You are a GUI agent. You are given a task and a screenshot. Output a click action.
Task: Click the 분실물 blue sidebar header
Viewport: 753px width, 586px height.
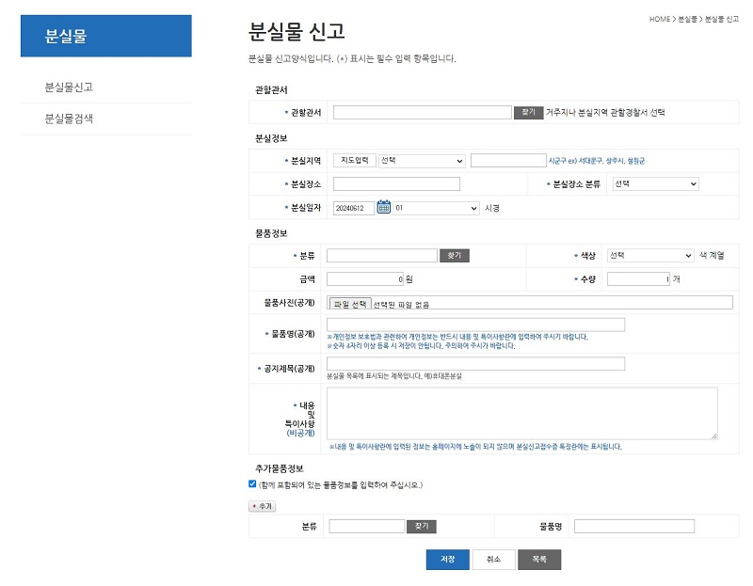(x=106, y=36)
